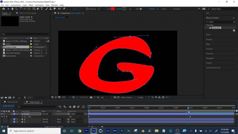Select the Puppet Pin tool
The height and width of the screenshot is (134, 238).
[x=64, y=9]
